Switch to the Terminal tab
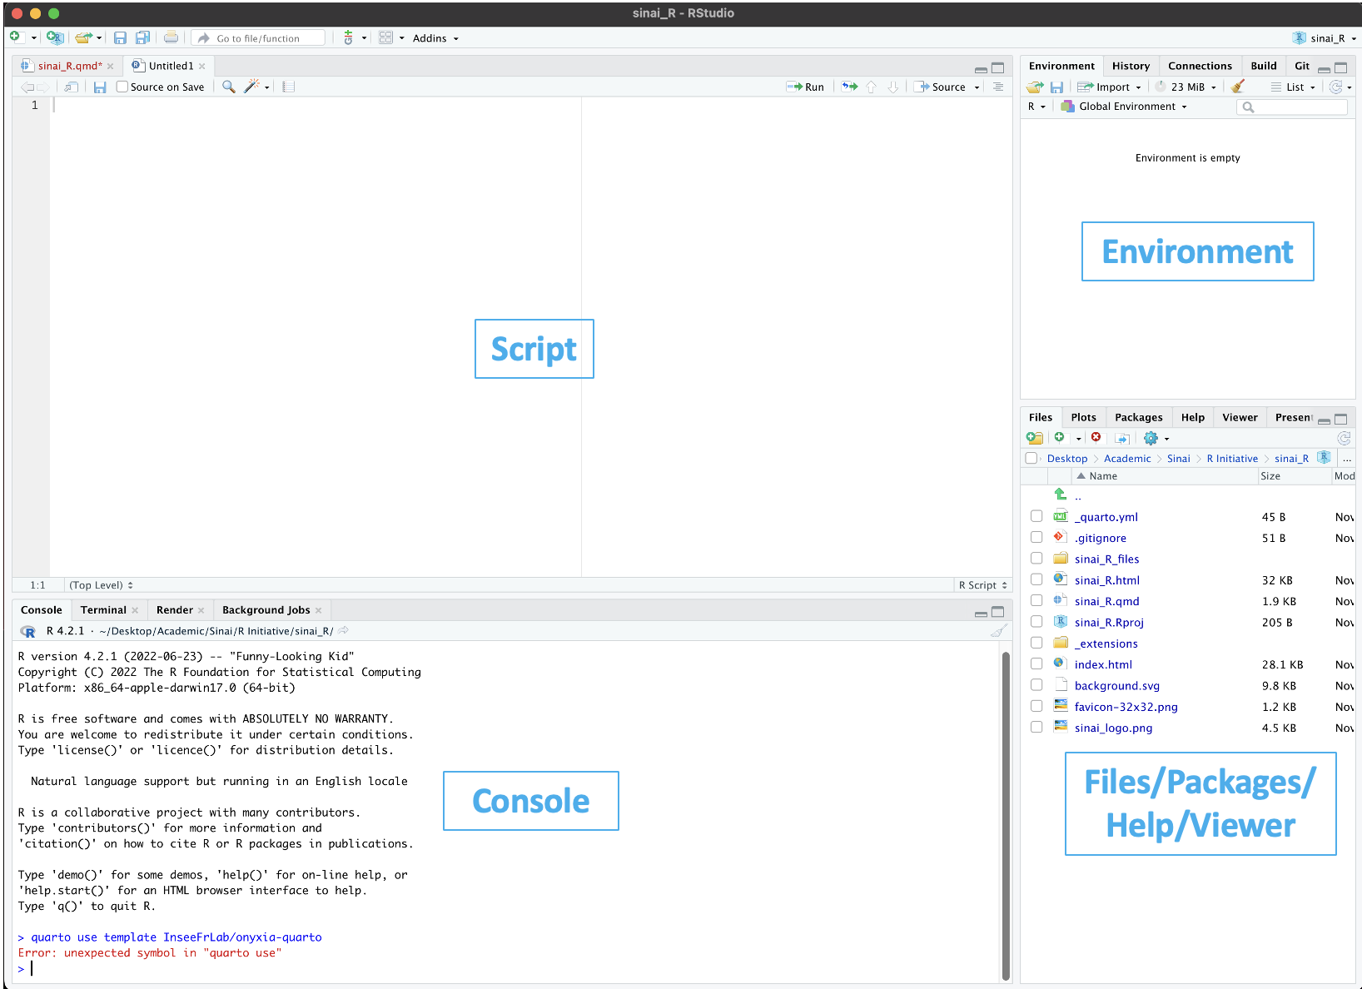This screenshot has width=1362, height=989. click(103, 610)
